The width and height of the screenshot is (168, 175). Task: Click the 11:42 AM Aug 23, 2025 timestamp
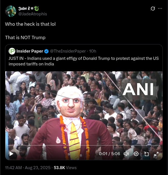[28, 168]
